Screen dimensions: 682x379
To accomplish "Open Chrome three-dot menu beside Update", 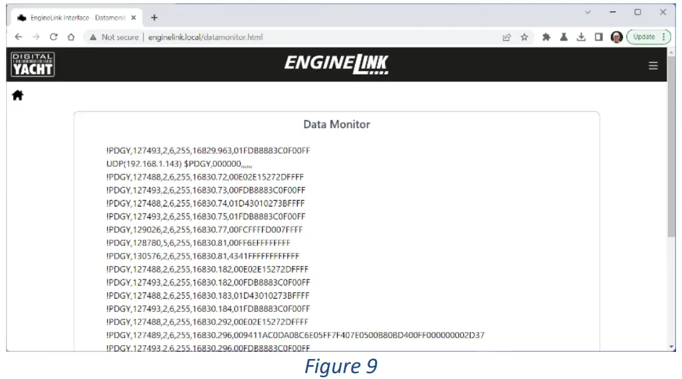I will pyautogui.click(x=664, y=37).
